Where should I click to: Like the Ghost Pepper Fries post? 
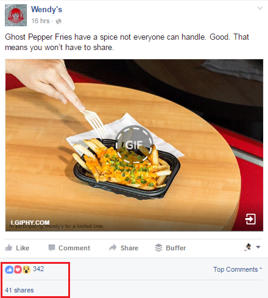click(17, 248)
